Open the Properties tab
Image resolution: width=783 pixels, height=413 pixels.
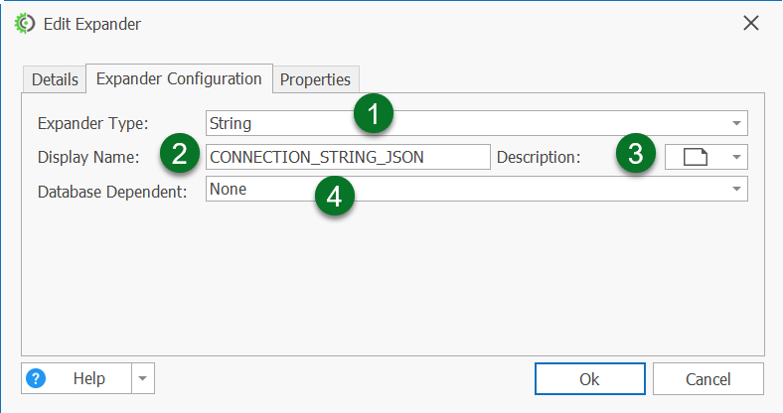(315, 79)
